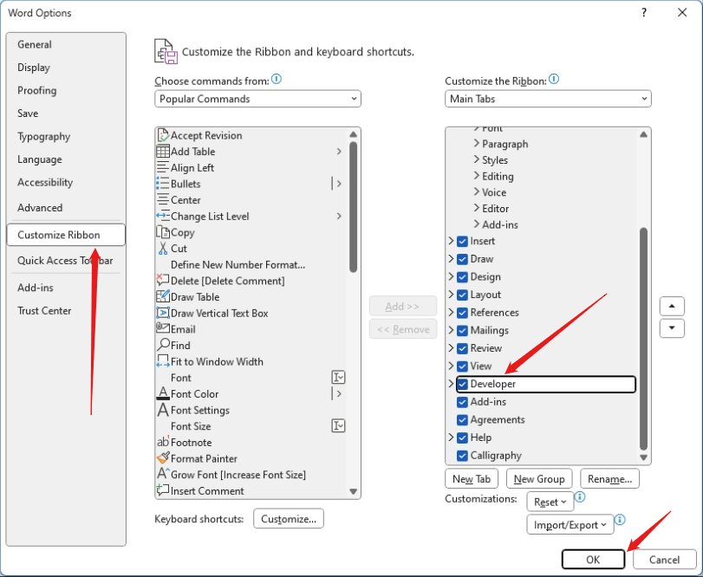Select the Footnote command icon
The image size is (703, 577).
coord(163,442)
